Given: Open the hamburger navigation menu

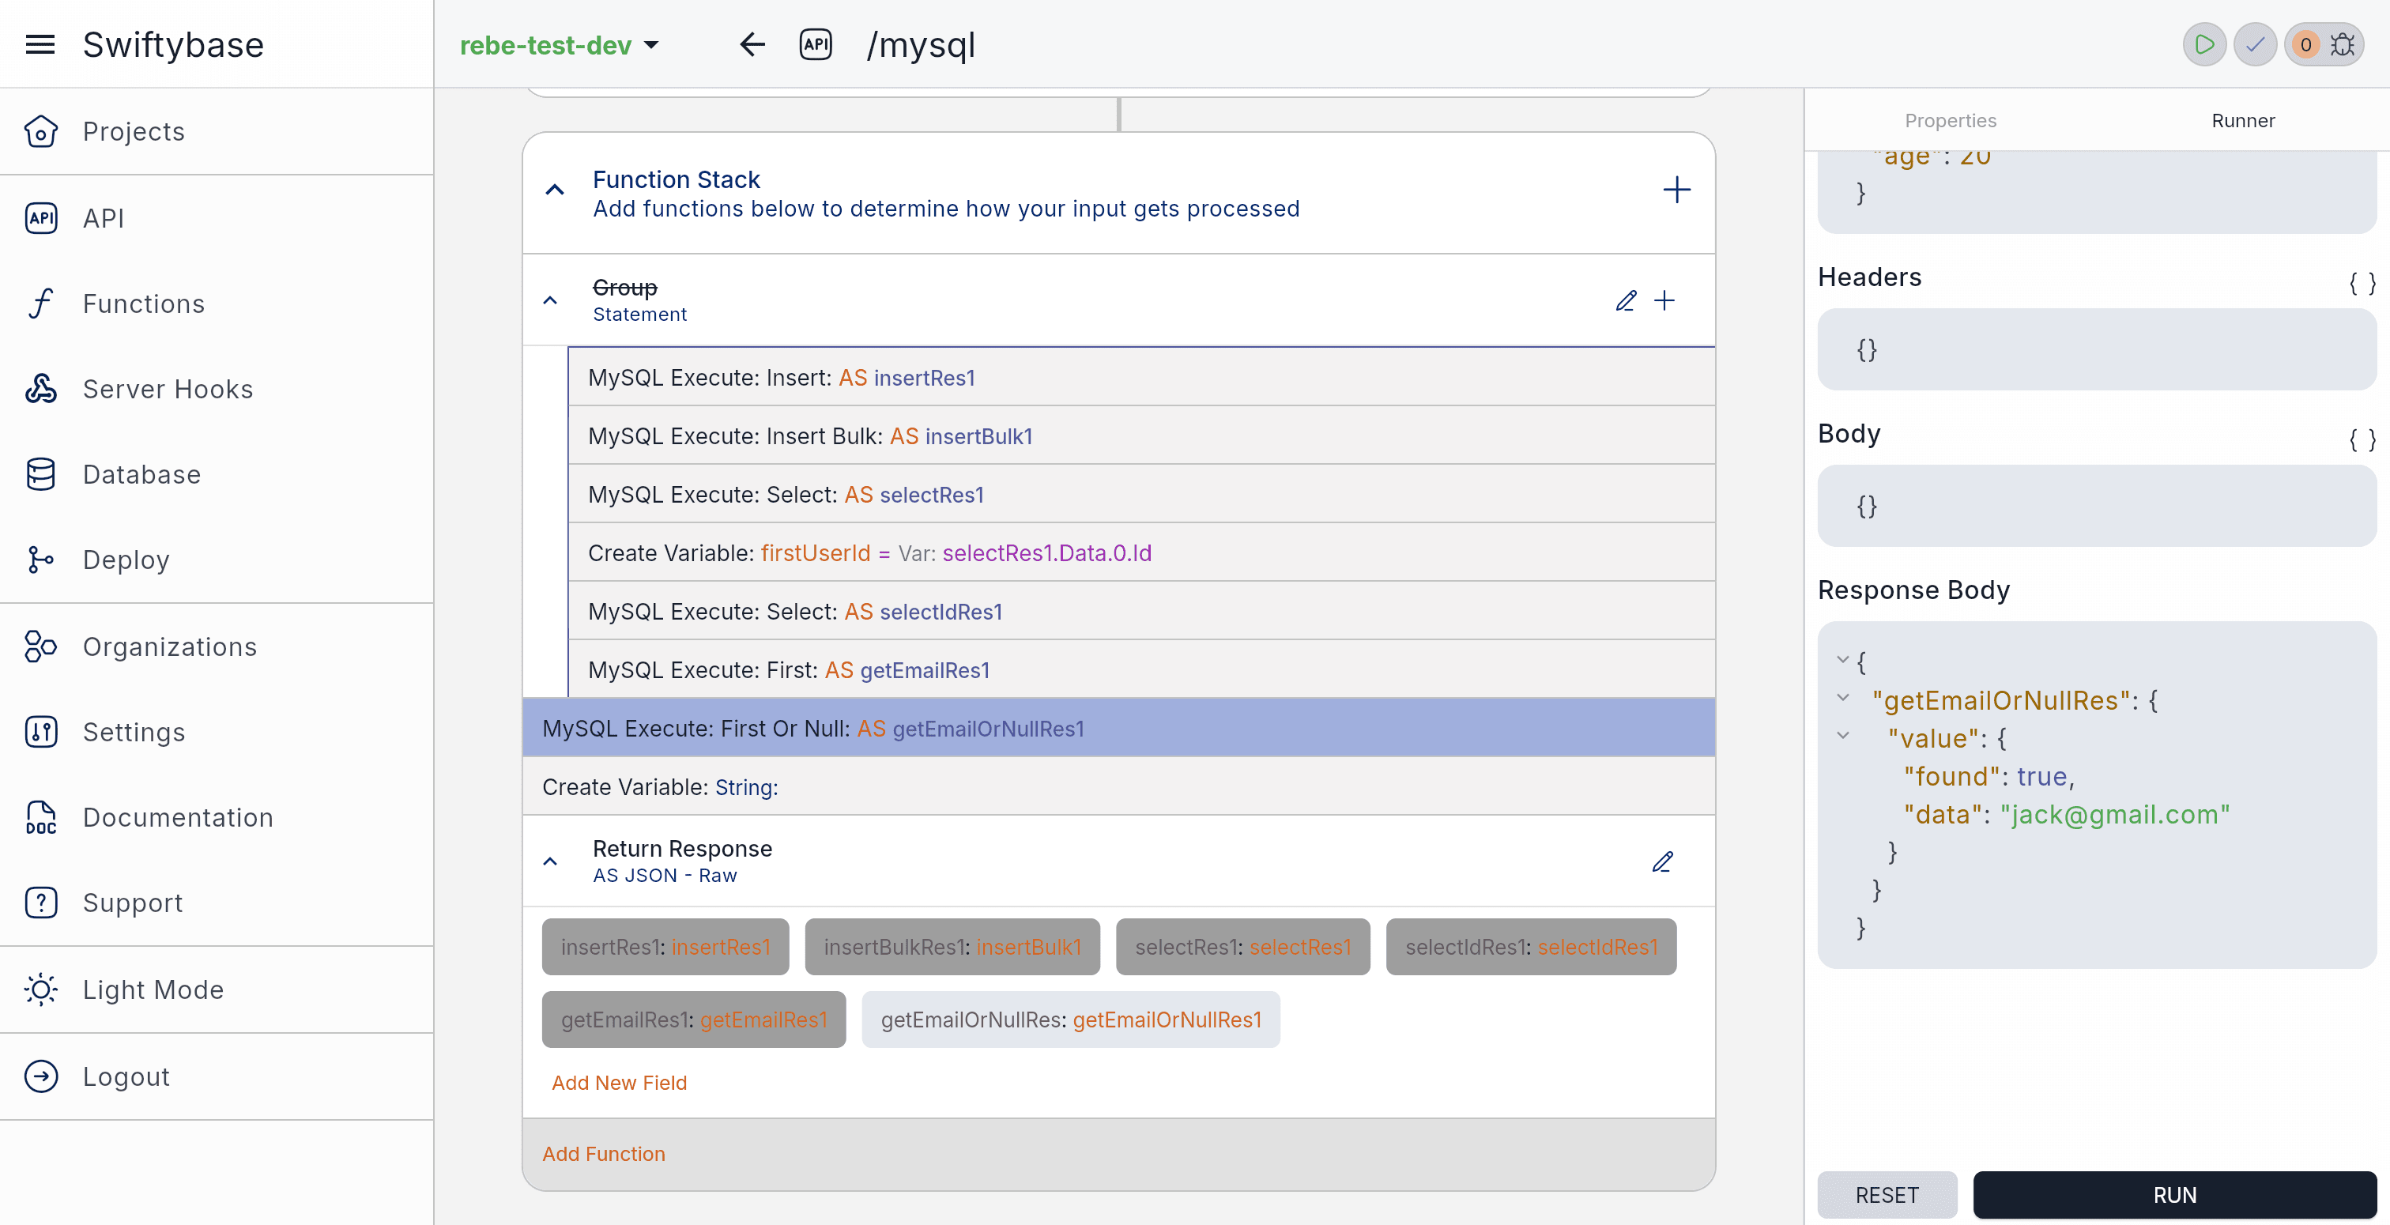Looking at the screenshot, I should [40, 44].
